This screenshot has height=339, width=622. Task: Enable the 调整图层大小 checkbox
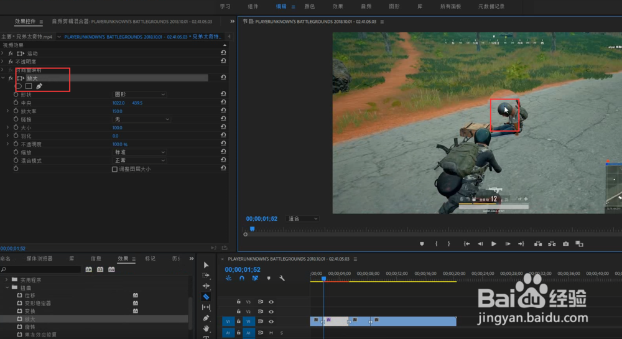114,169
